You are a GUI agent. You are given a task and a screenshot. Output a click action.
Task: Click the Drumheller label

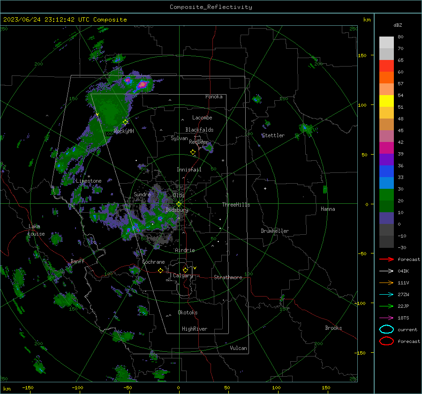click(275, 231)
